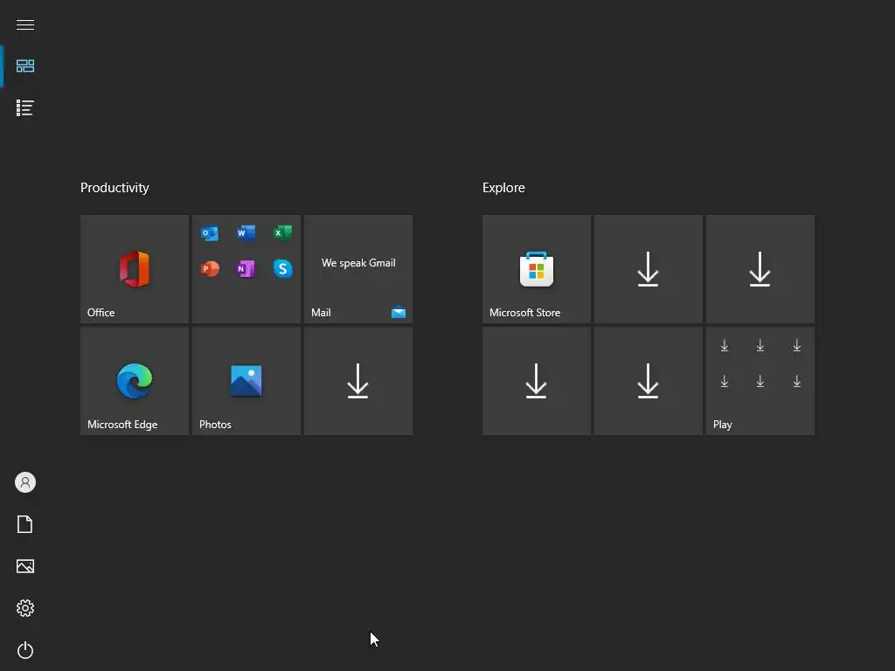Open the Microsoft Store tile

(x=537, y=269)
